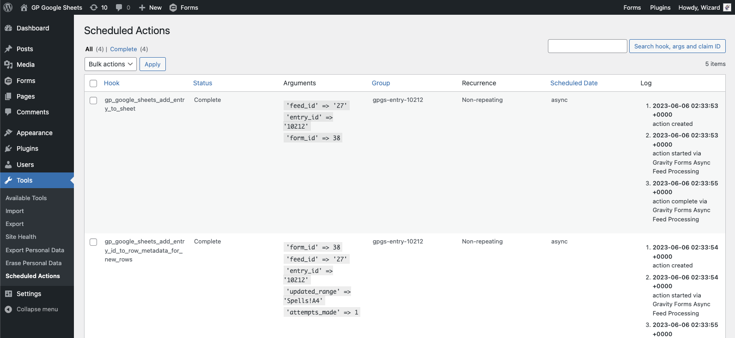Click the Dashboard gauge icon
The height and width of the screenshot is (338, 735).
[8, 28]
